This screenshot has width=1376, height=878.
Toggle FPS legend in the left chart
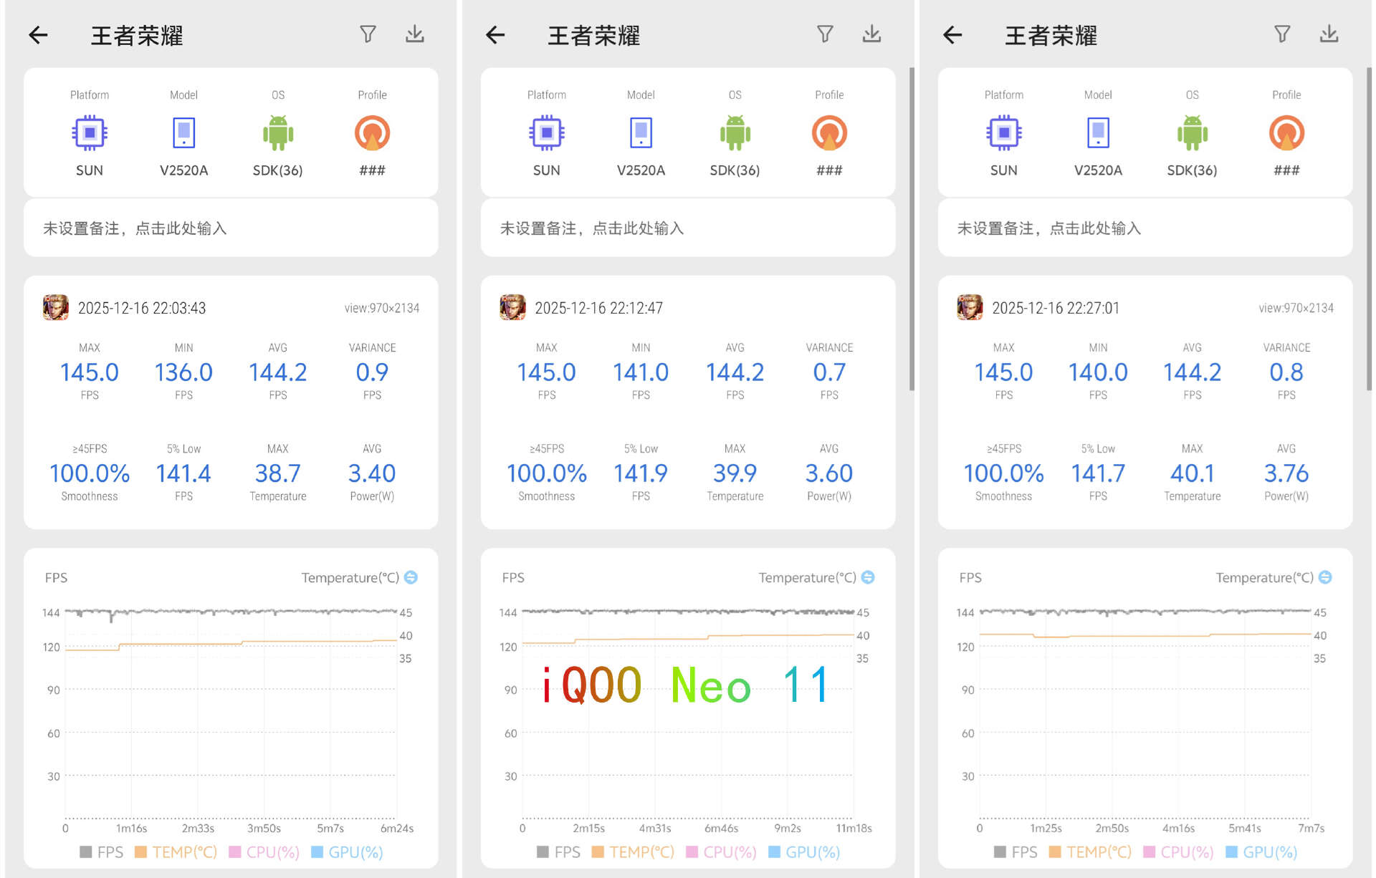(101, 852)
